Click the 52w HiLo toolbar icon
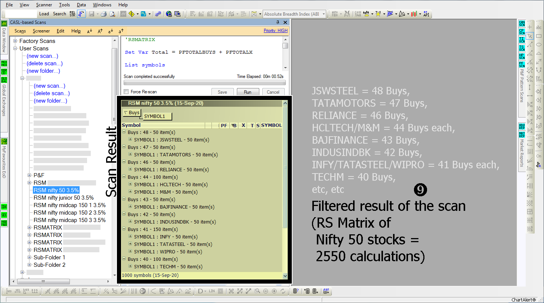Viewport: 544px width, 303px height. tap(220, 14)
